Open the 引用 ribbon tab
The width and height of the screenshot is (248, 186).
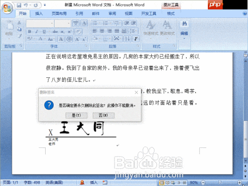coord(79,13)
